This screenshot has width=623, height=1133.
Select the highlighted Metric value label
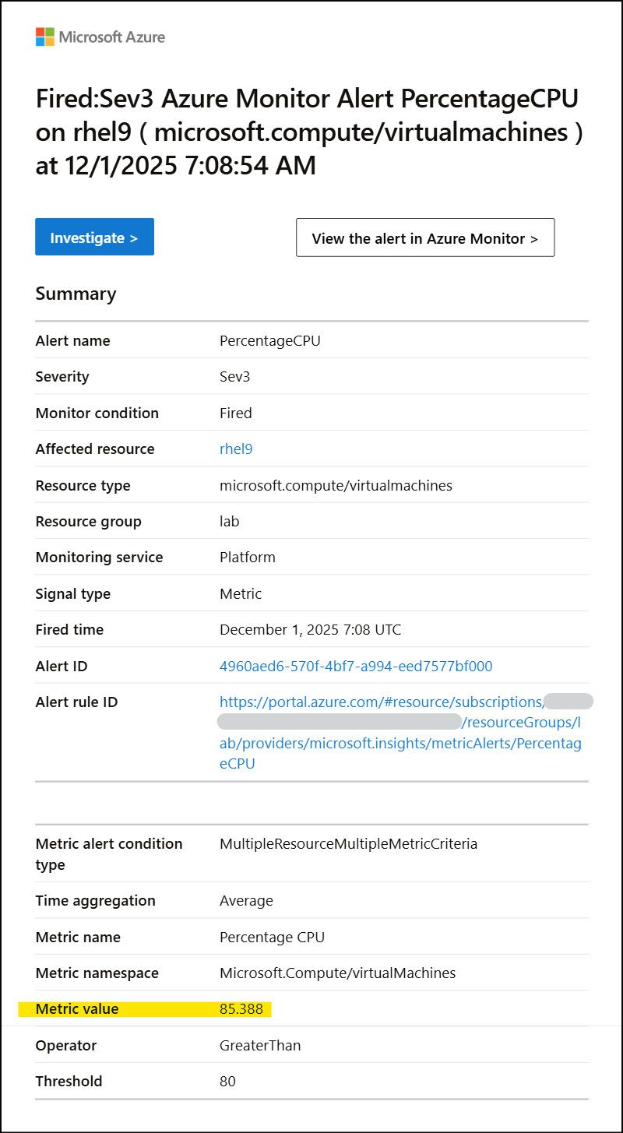click(77, 1009)
